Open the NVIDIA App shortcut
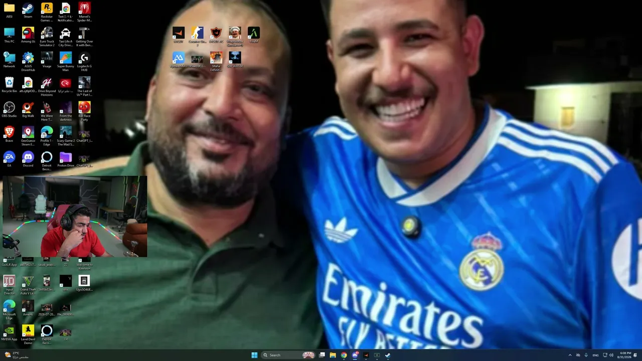642x361 pixels. pyautogui.click(x=9, y=333)
